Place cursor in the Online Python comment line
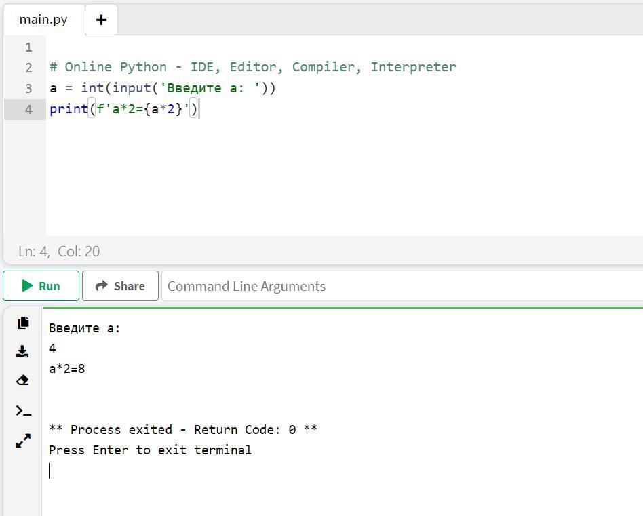 click(252, 67)
